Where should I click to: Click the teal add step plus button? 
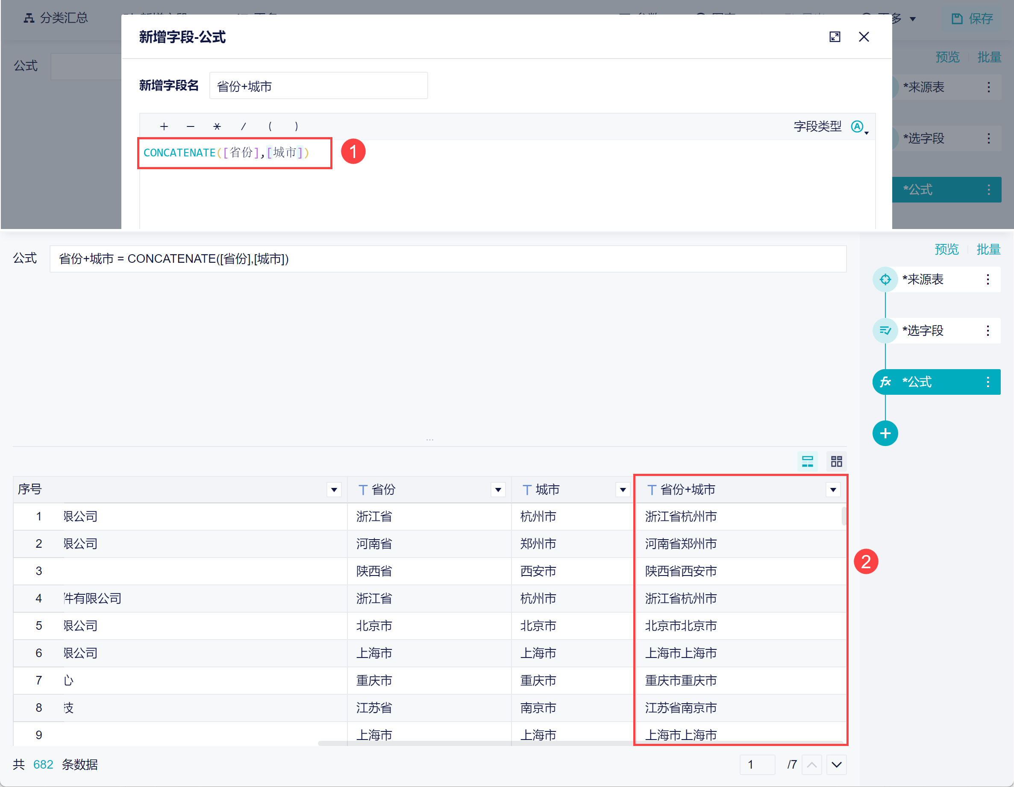point(885,433)
